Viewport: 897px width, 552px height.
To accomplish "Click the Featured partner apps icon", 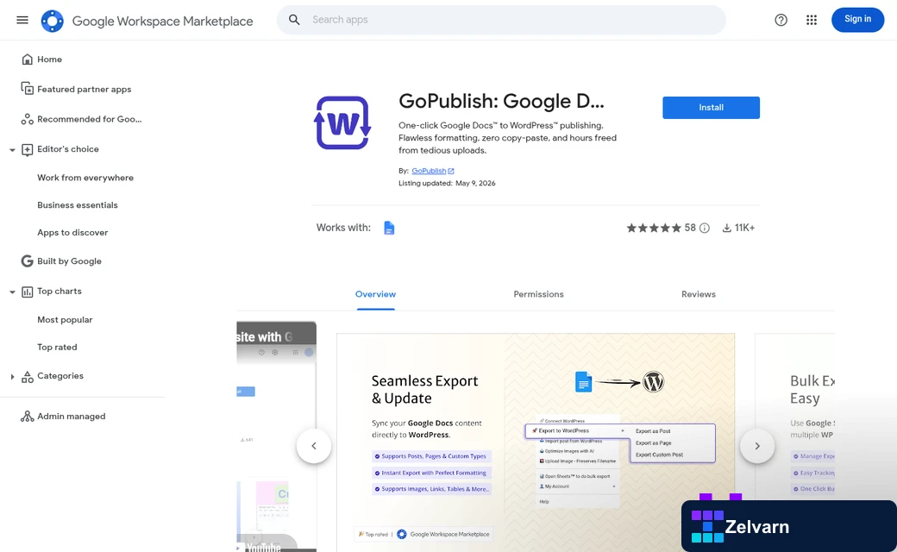I will pyautogui.click(x=27, y=89).
